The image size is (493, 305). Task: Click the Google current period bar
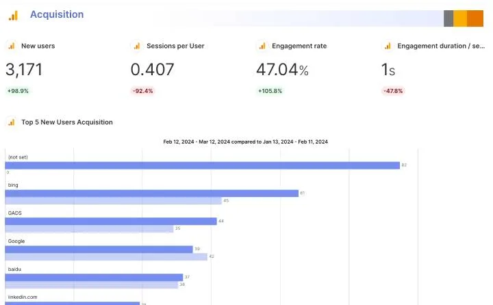[x=99, y=250]
